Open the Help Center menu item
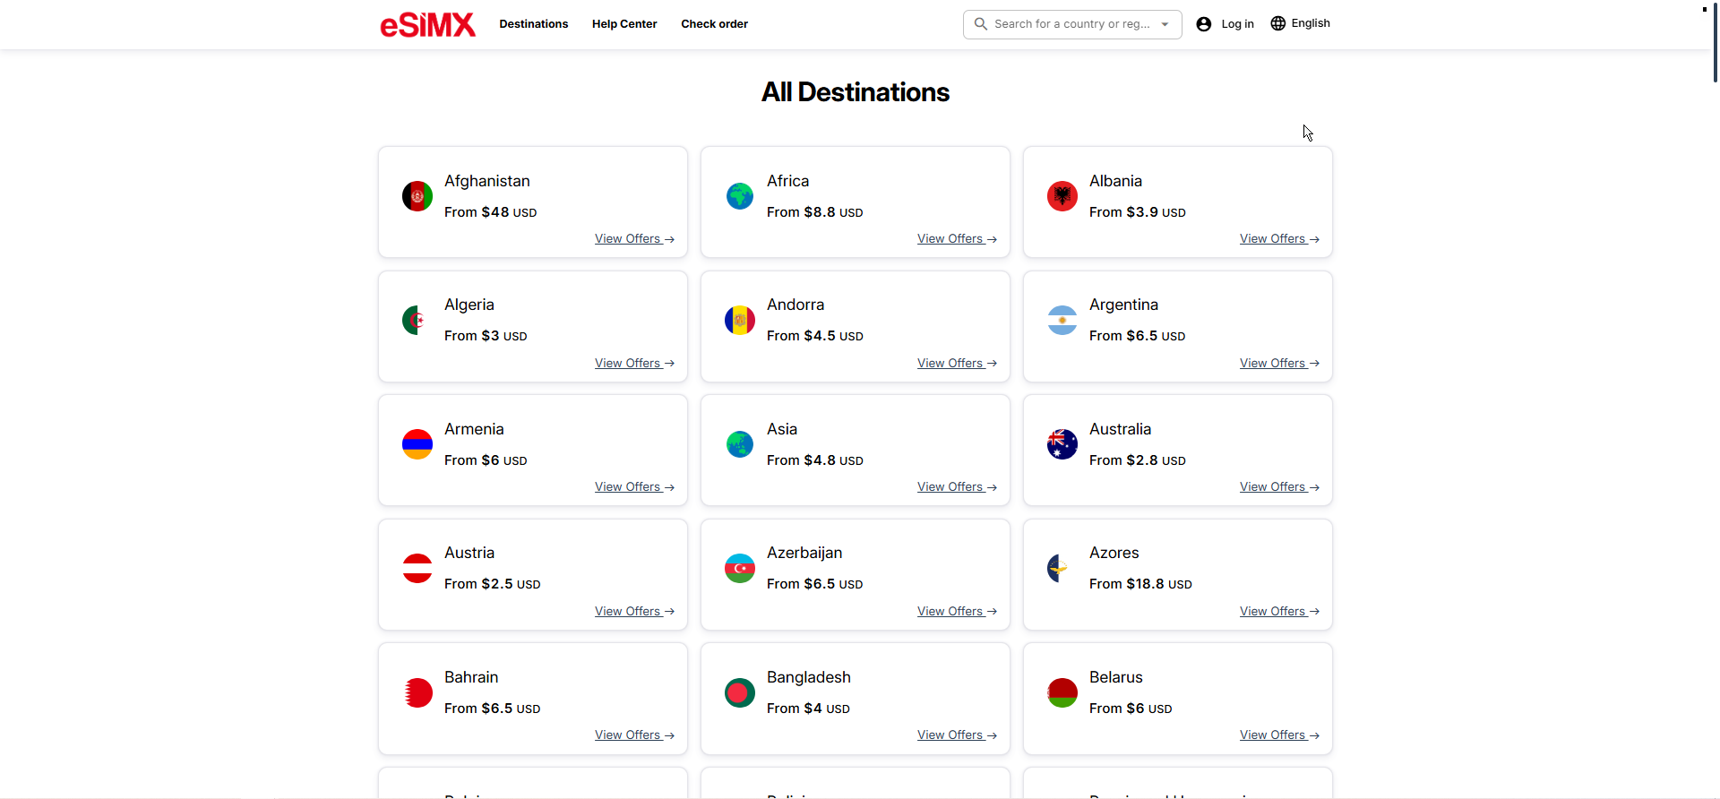The width and height of the screenshot is (1720, 799). (624, 24)
